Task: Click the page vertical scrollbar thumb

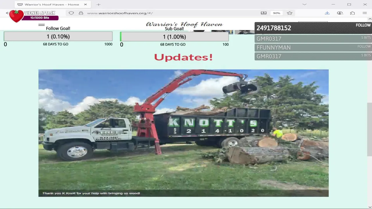Action: (x=369, y=129)
